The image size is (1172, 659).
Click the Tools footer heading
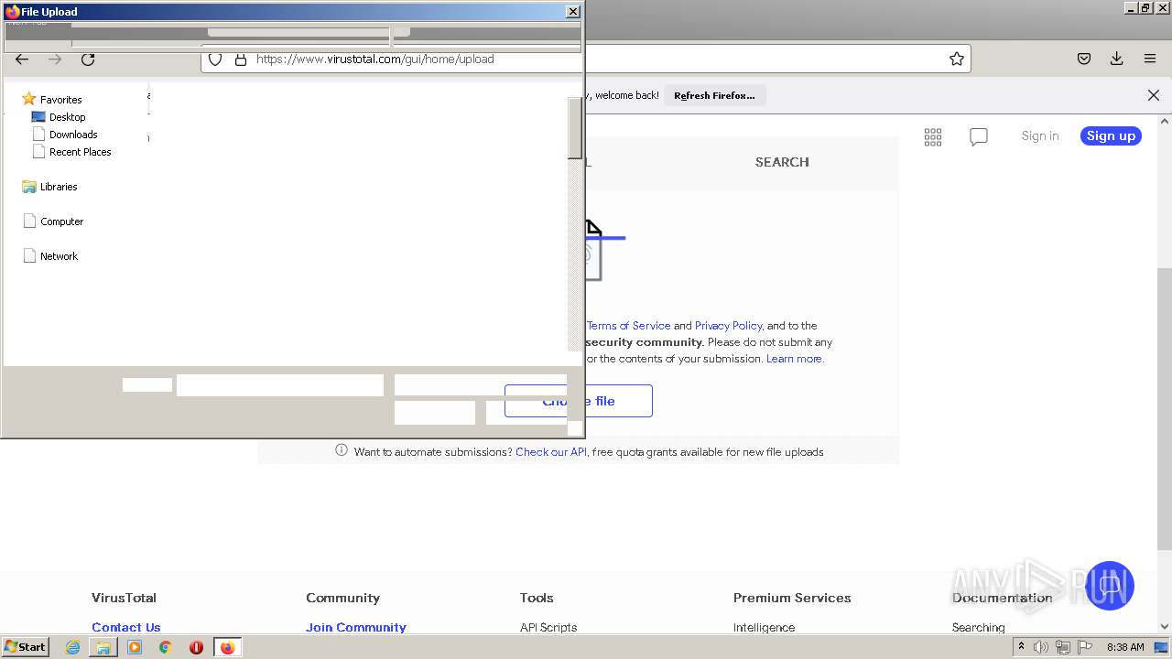[x=537, y=598]
